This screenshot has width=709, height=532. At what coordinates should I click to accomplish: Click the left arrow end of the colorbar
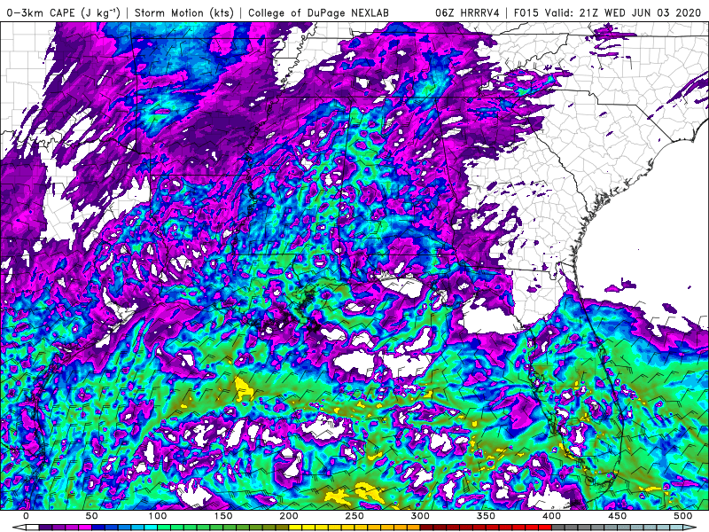pos(19,528)
